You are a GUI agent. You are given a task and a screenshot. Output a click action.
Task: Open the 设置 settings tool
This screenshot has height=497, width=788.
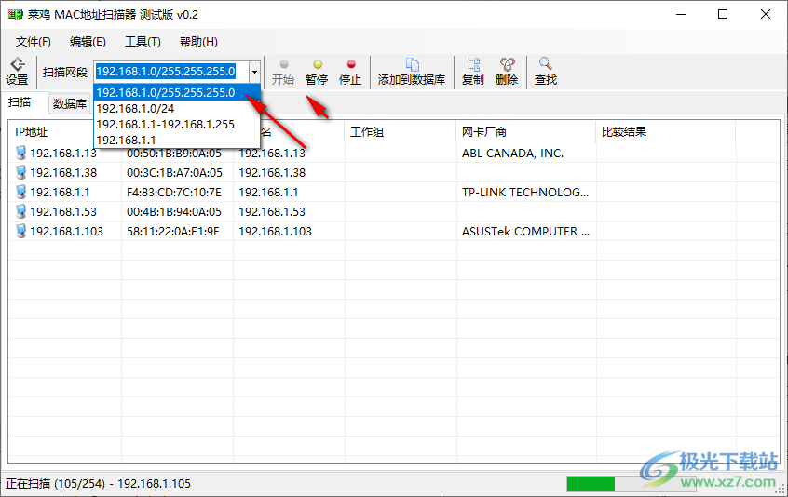17,72
